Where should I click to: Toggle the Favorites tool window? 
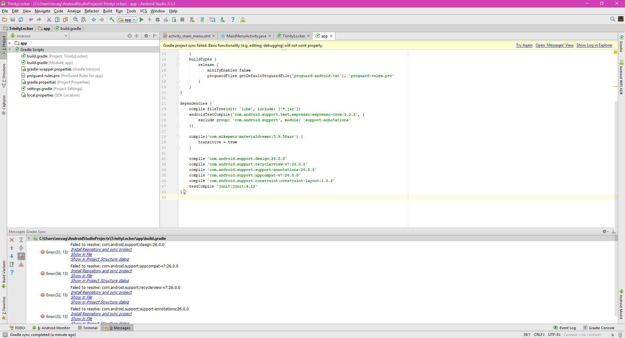[4, 308]
